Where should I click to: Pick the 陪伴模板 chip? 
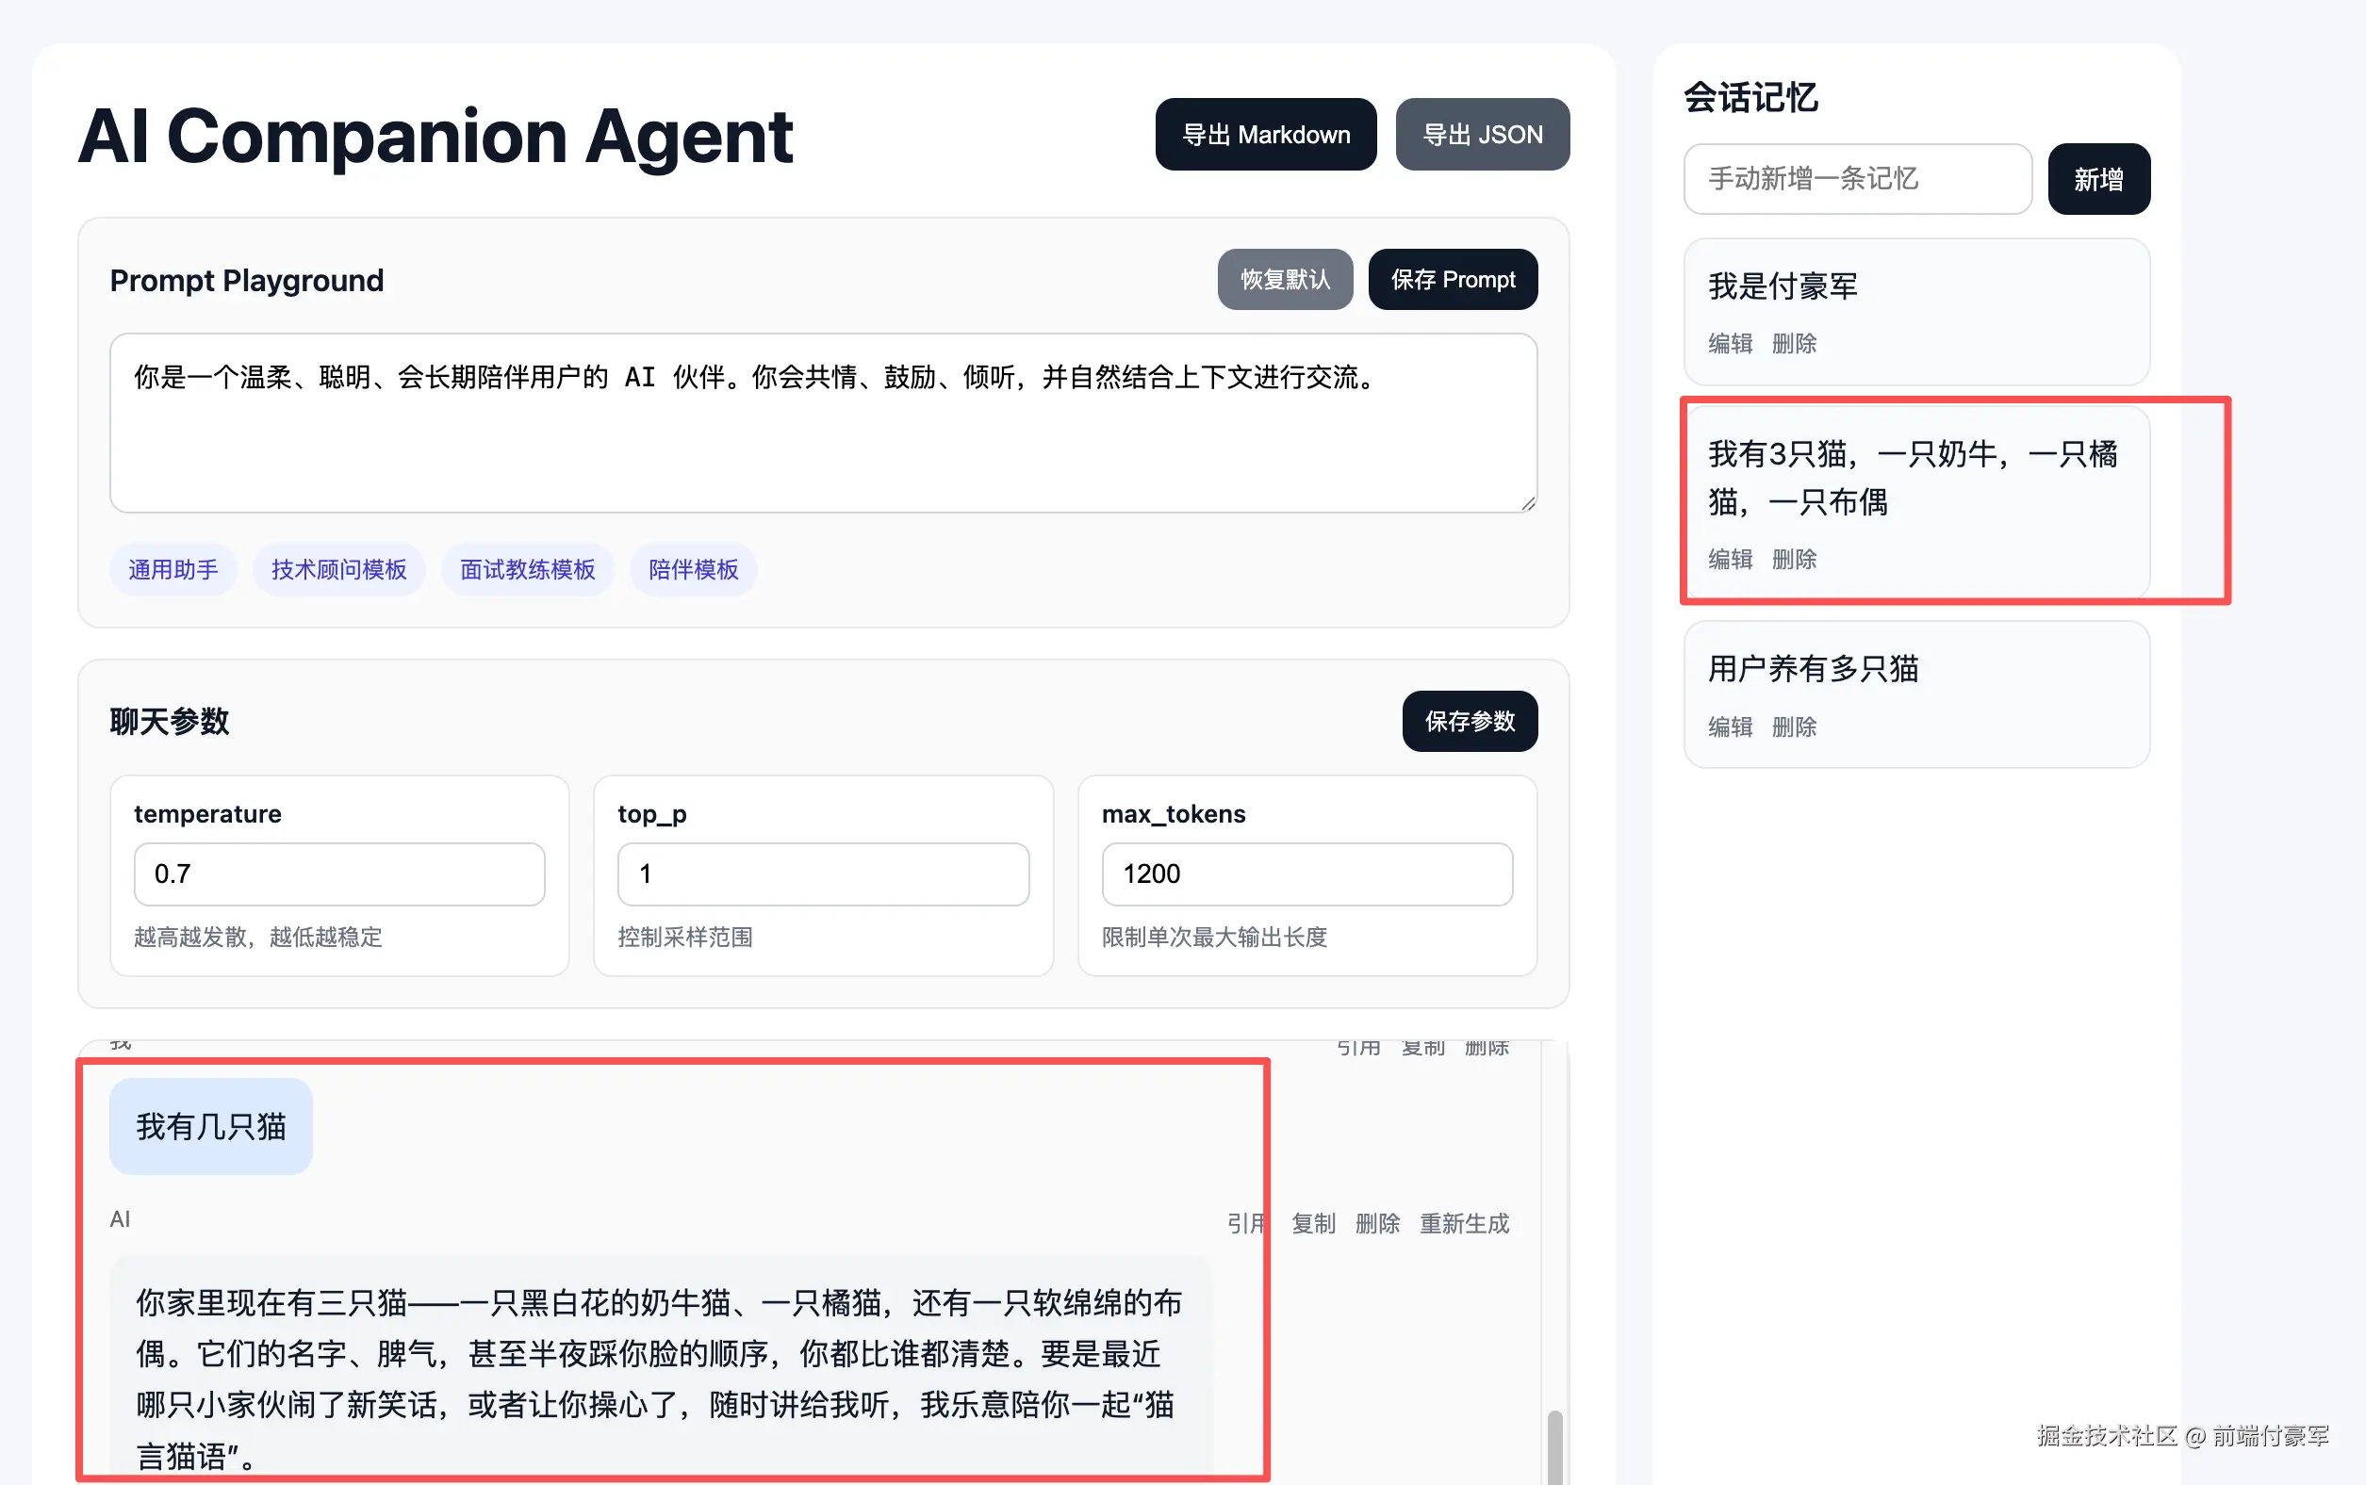coord(693,570)
